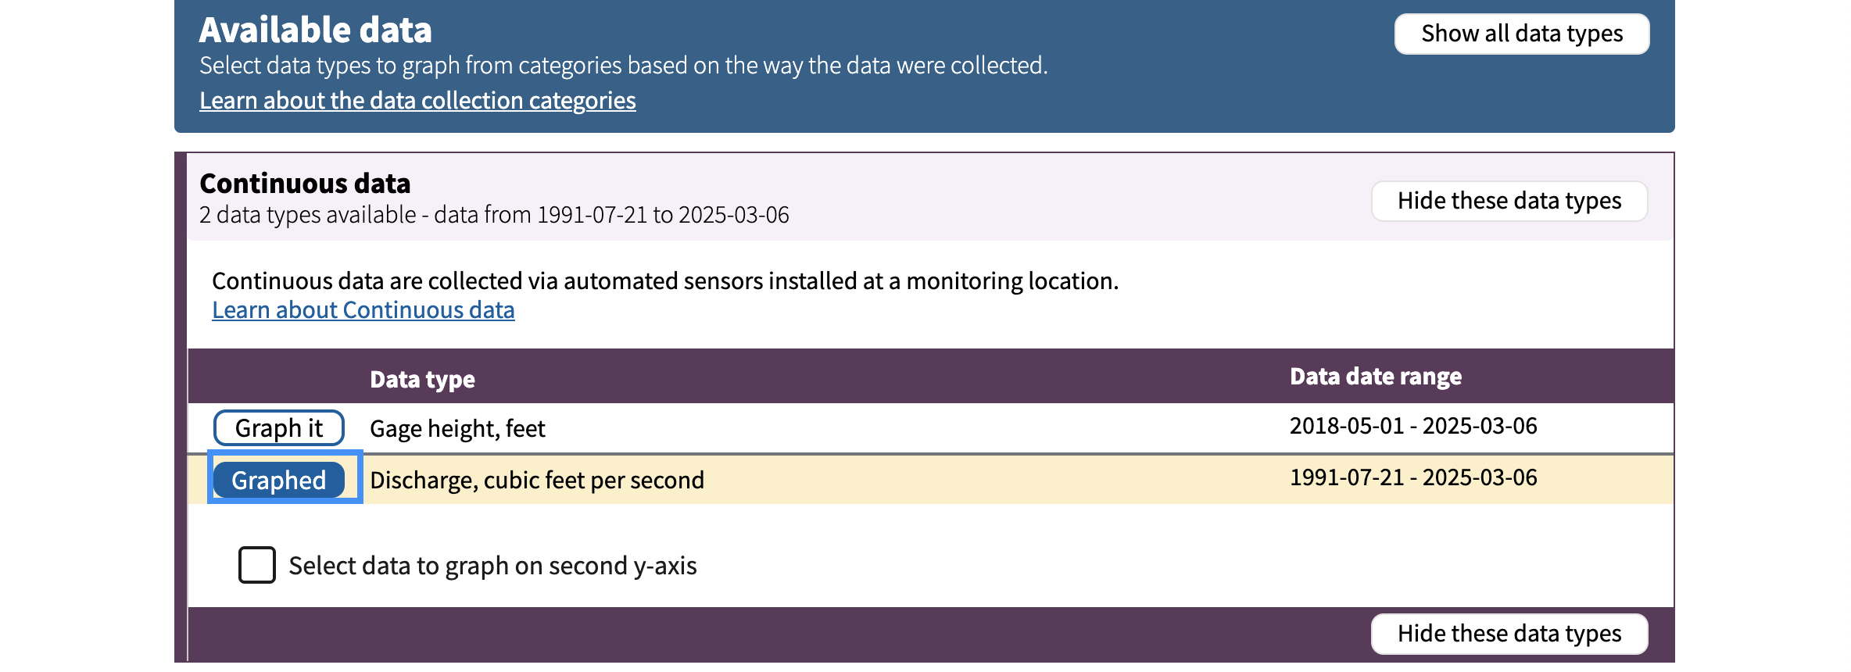
Task: Click the Gage height date range 2018-05-01 - 2025-03-06
Action: 1412,426
